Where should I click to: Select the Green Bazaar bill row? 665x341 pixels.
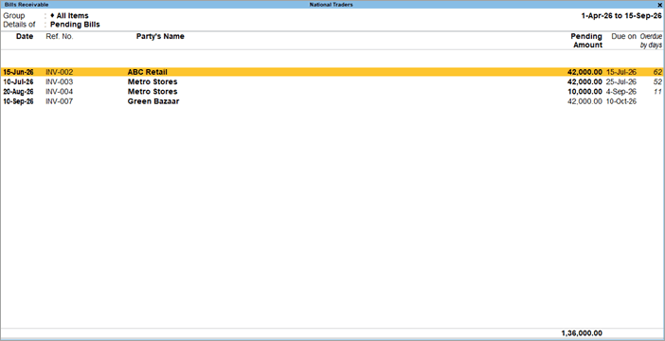pos(332,101)
